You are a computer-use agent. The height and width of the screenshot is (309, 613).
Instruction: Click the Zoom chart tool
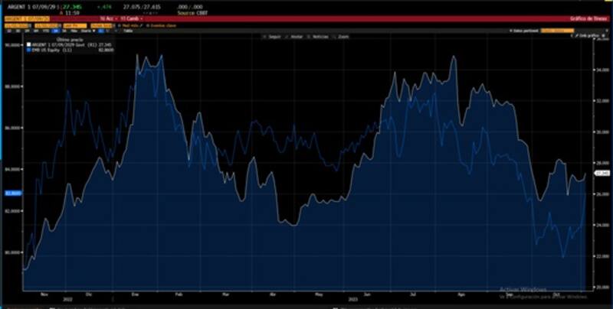342,36
